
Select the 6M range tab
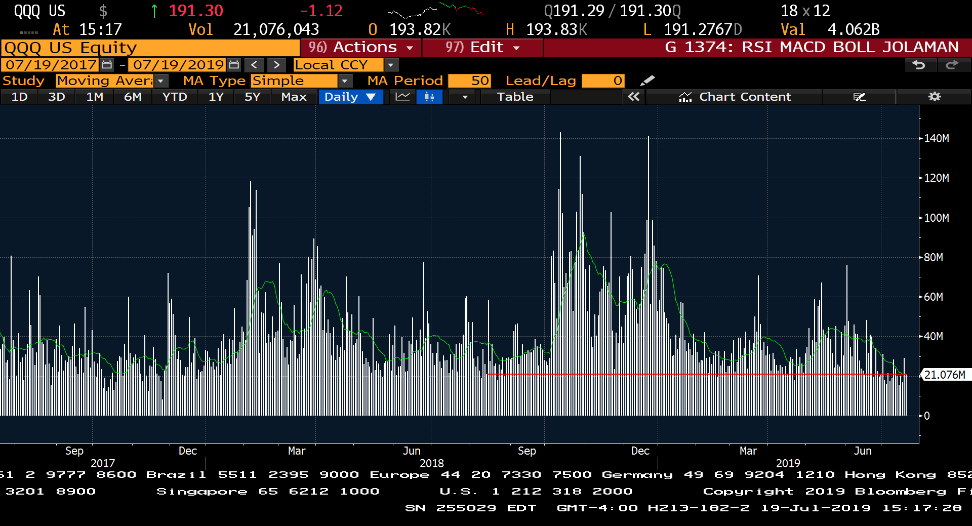coord(133,97)
